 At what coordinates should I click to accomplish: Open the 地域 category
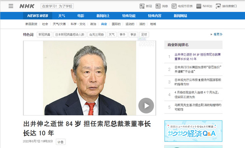pos(153,24)
